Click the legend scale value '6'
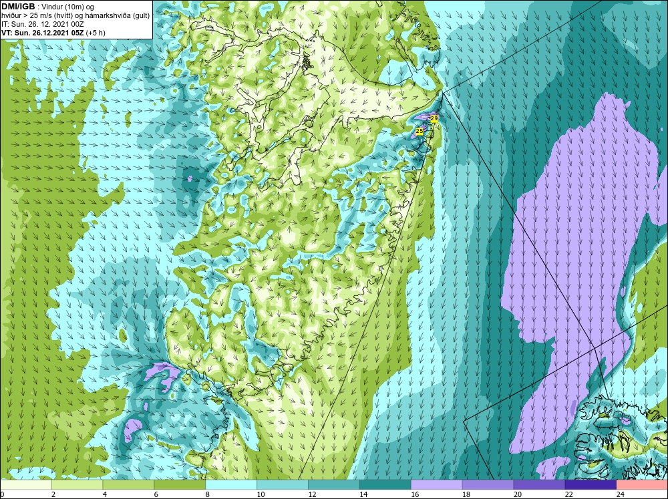This screenshot has width=668, height=499. point(156,494)
